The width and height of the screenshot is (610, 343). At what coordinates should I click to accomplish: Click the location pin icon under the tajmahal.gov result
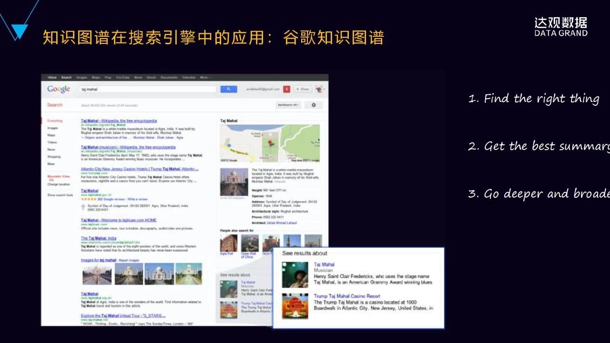pyautogui.click(x=83, y=207)
